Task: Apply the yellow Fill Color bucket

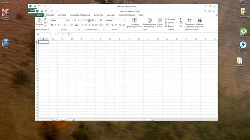Action: (x=71, y=25)
